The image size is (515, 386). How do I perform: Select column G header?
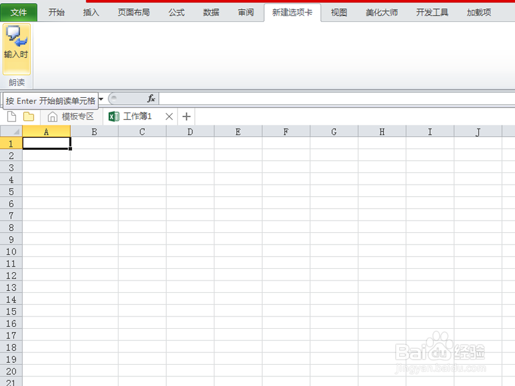(x=334, y=132)
